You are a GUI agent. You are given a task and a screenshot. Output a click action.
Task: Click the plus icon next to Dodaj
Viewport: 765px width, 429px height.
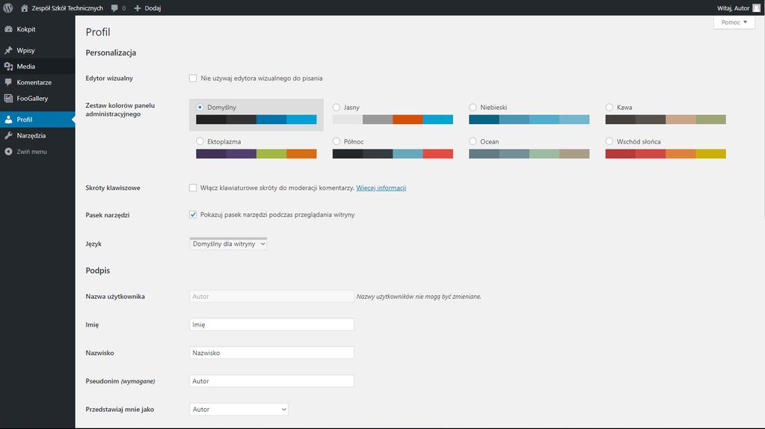pyautogui.click(x=137, y=8)
